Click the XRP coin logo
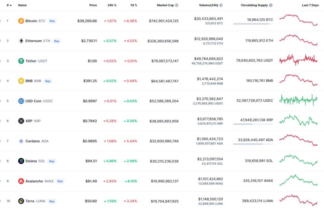 click(x=21, y=121)
